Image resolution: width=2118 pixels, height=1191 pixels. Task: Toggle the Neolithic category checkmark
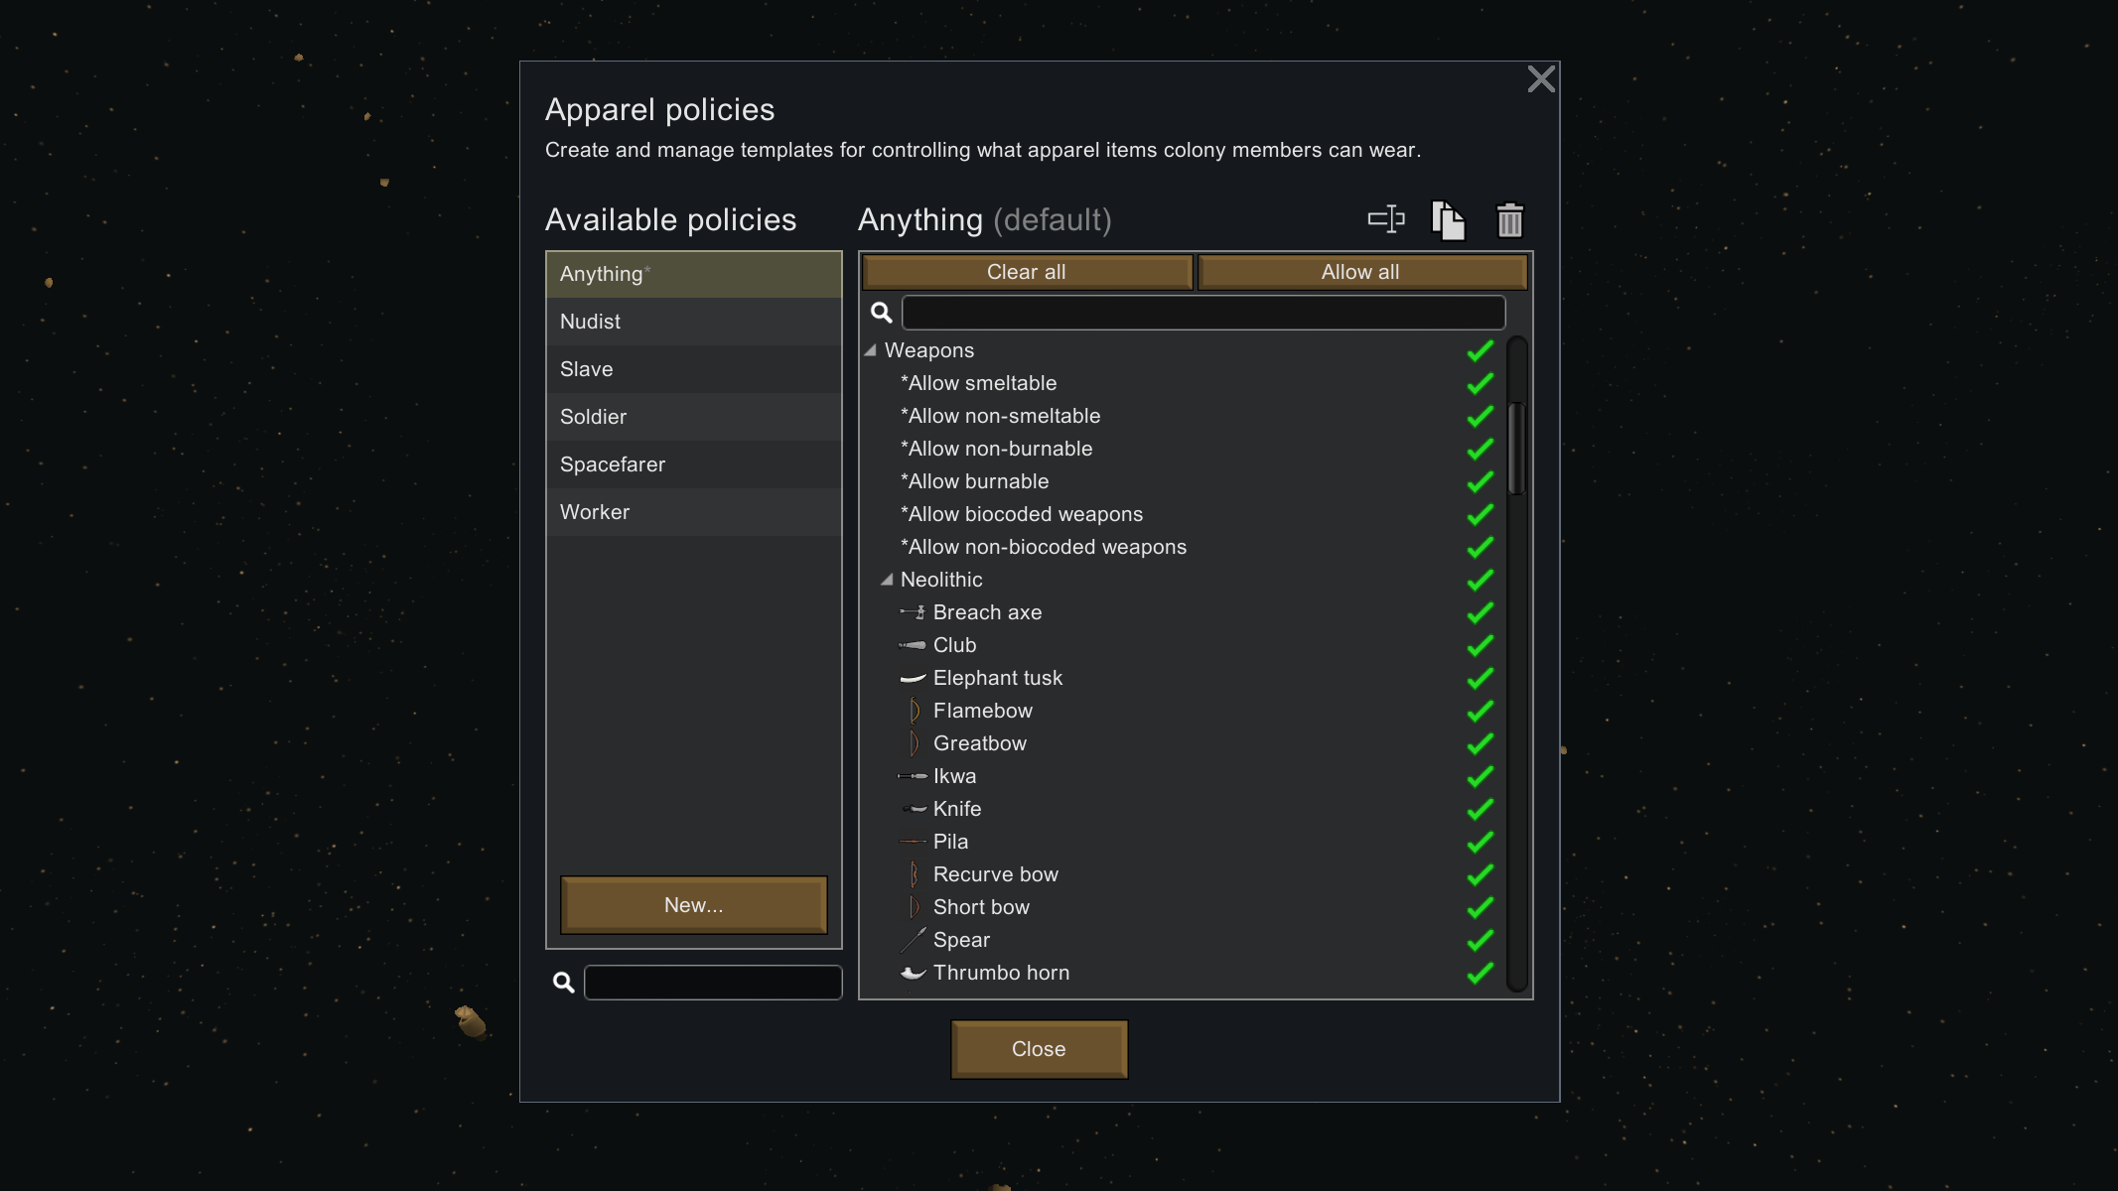pyautogui.click(x=1480, y=580)
